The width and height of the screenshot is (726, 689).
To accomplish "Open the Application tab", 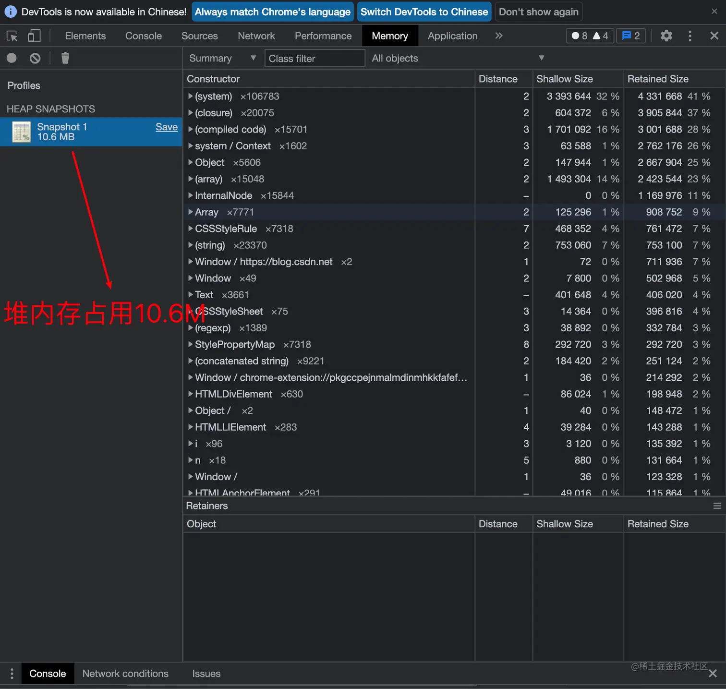I will coord(452,36).
